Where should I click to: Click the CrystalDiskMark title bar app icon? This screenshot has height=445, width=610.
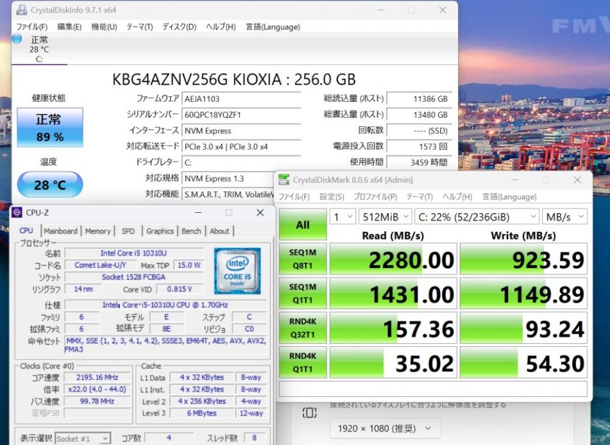click(x=284, y=180)
